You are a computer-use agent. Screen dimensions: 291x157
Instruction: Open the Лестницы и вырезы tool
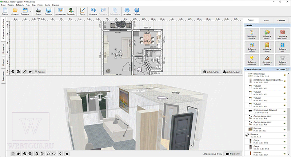tap(267, 60)
